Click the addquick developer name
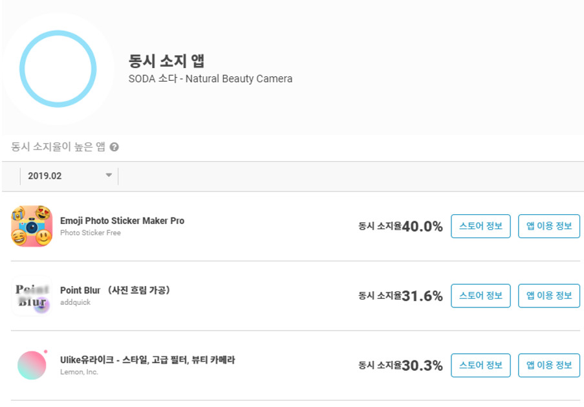Screen dimensions: 584x407 click(75, 302)
